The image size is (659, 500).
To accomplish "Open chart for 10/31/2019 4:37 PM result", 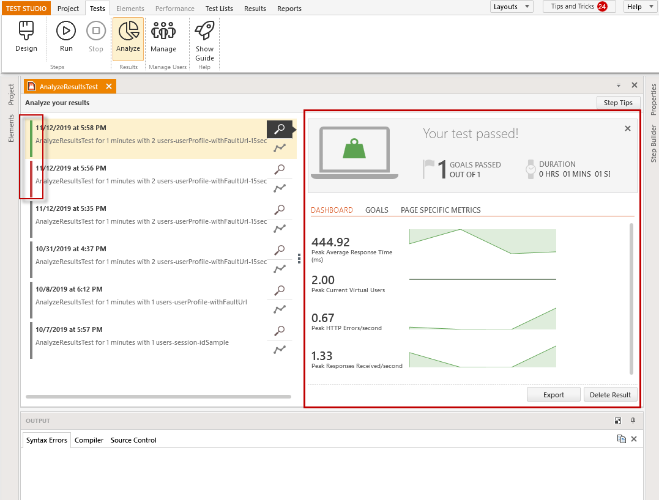I will [280, 269].
